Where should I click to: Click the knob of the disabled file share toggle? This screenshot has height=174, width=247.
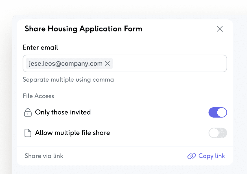(214, 133)
